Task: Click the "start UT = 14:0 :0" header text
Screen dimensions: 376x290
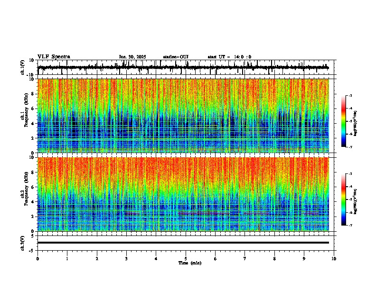Action: pyautogui.click(x=229, y=57)
